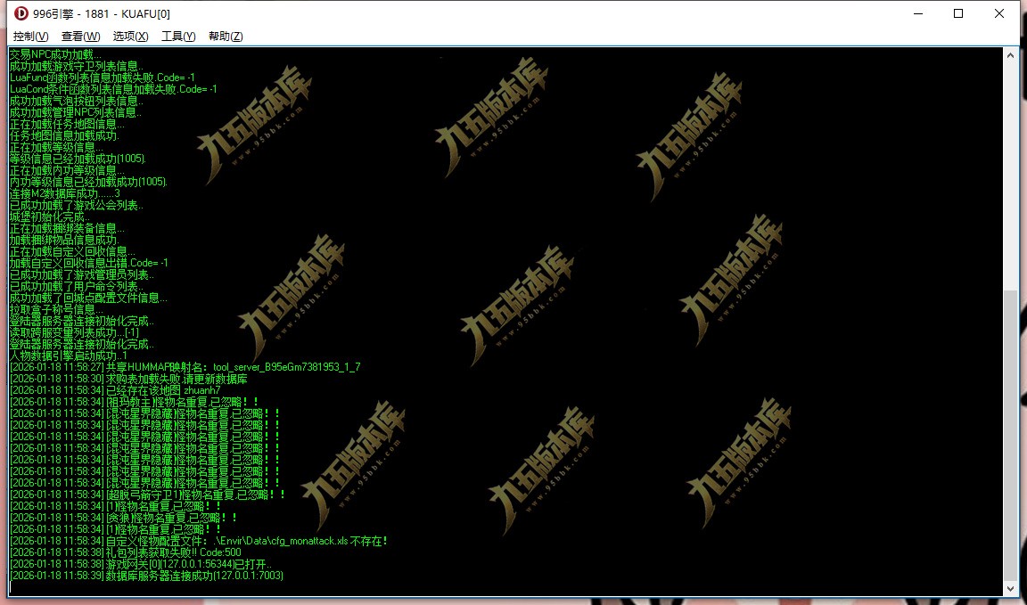This screenshot has width=1027, height=605.
Task: Open the 工具(Y) menu
Action: tap(178, 36)
